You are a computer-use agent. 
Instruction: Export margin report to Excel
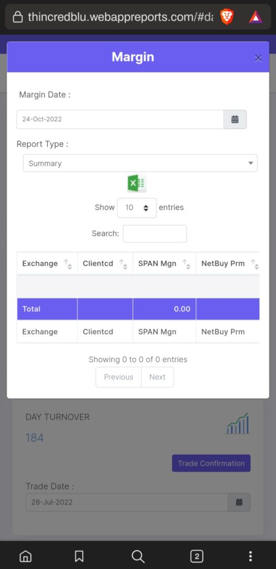pyautogui.click(x=137, y=183)
